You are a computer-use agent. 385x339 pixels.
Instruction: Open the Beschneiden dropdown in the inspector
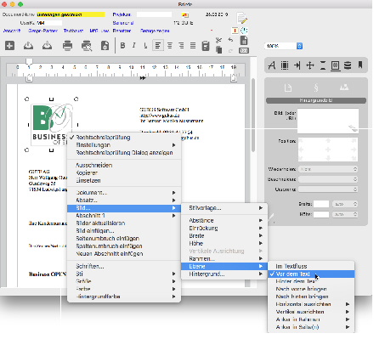(x=328, y=179)
